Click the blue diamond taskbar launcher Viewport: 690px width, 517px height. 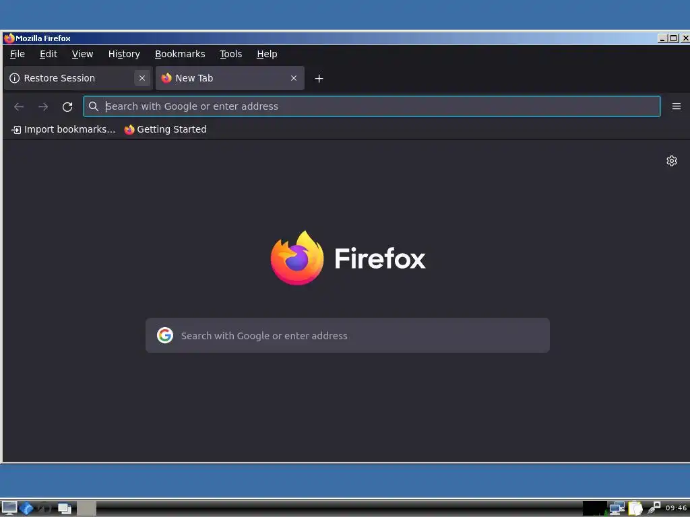point(26,508)
